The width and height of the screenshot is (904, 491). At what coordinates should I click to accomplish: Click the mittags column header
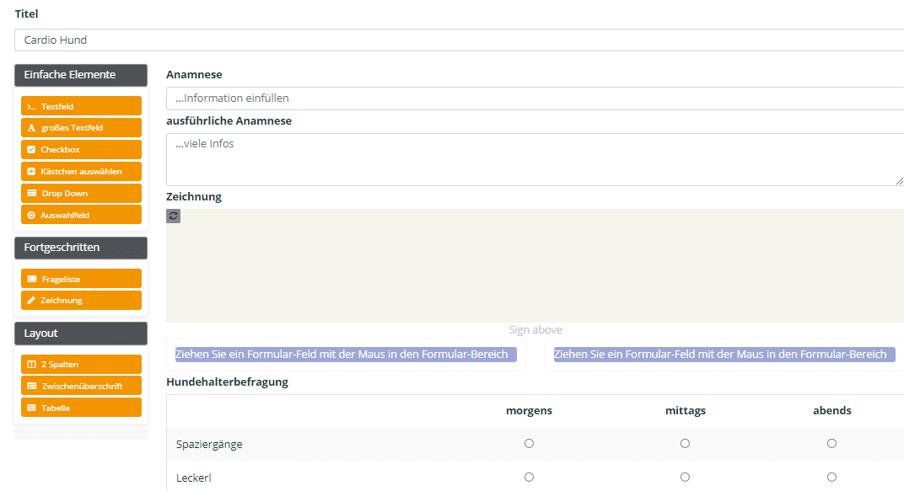tap(685, 410)
